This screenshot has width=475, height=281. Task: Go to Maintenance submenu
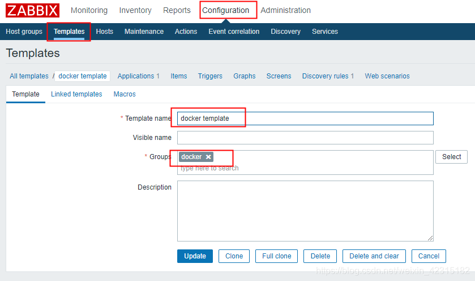pyautogui.click(x=144, y=32)
